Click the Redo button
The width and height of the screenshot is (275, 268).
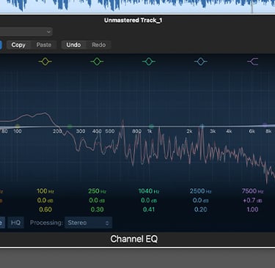pyautogui.click(x=99, y=45)
